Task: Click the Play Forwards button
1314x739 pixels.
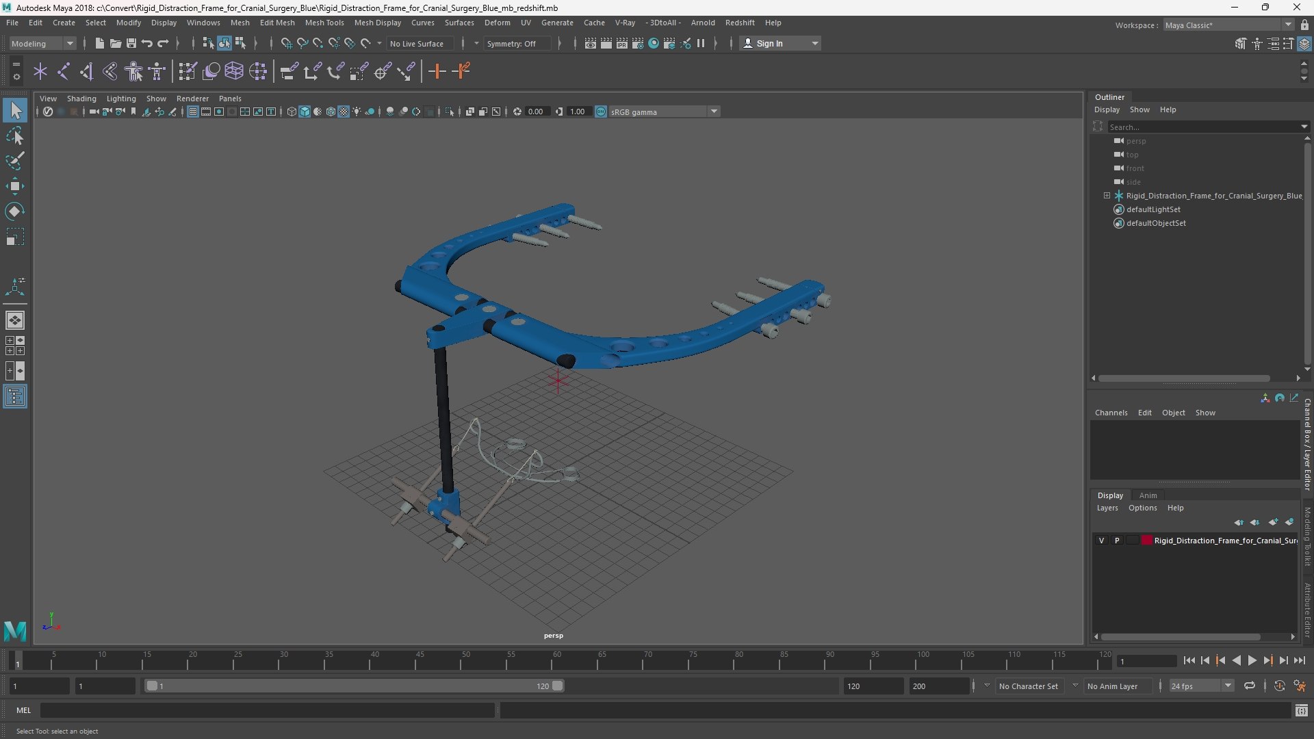Action: pyautogui.click(x=1252, y=660)
